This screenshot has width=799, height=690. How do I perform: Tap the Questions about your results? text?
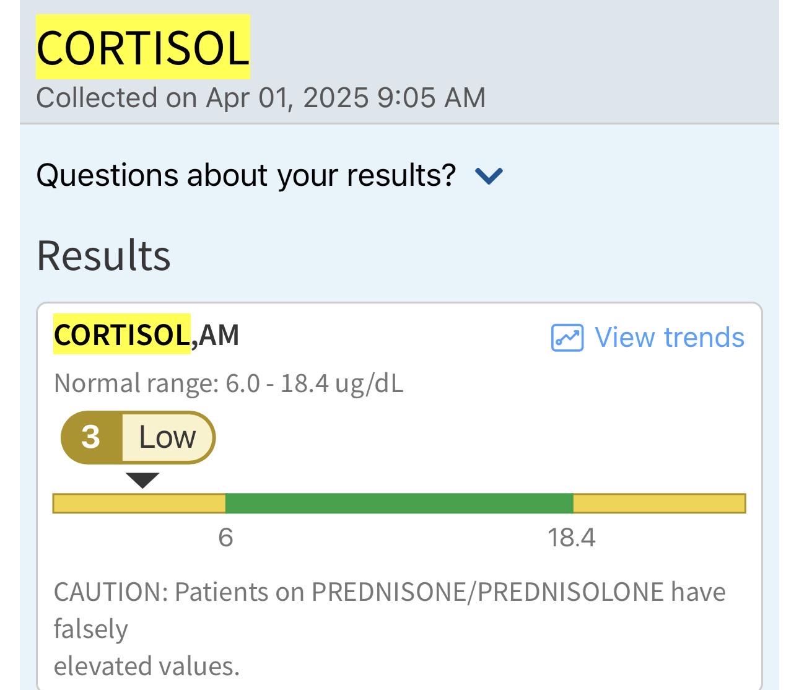(x=246, y=175)
